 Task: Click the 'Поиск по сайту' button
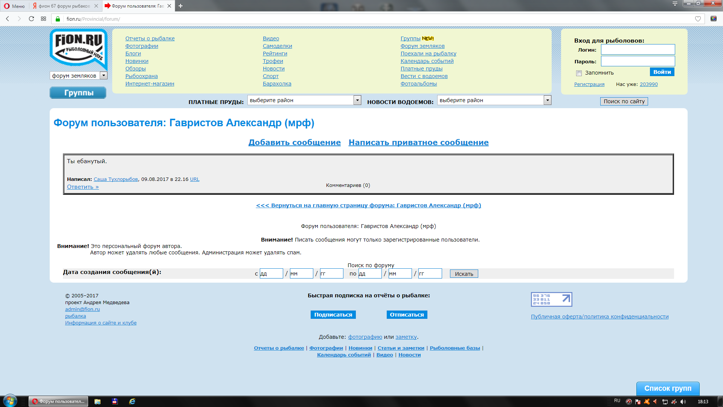click(624, 101)
